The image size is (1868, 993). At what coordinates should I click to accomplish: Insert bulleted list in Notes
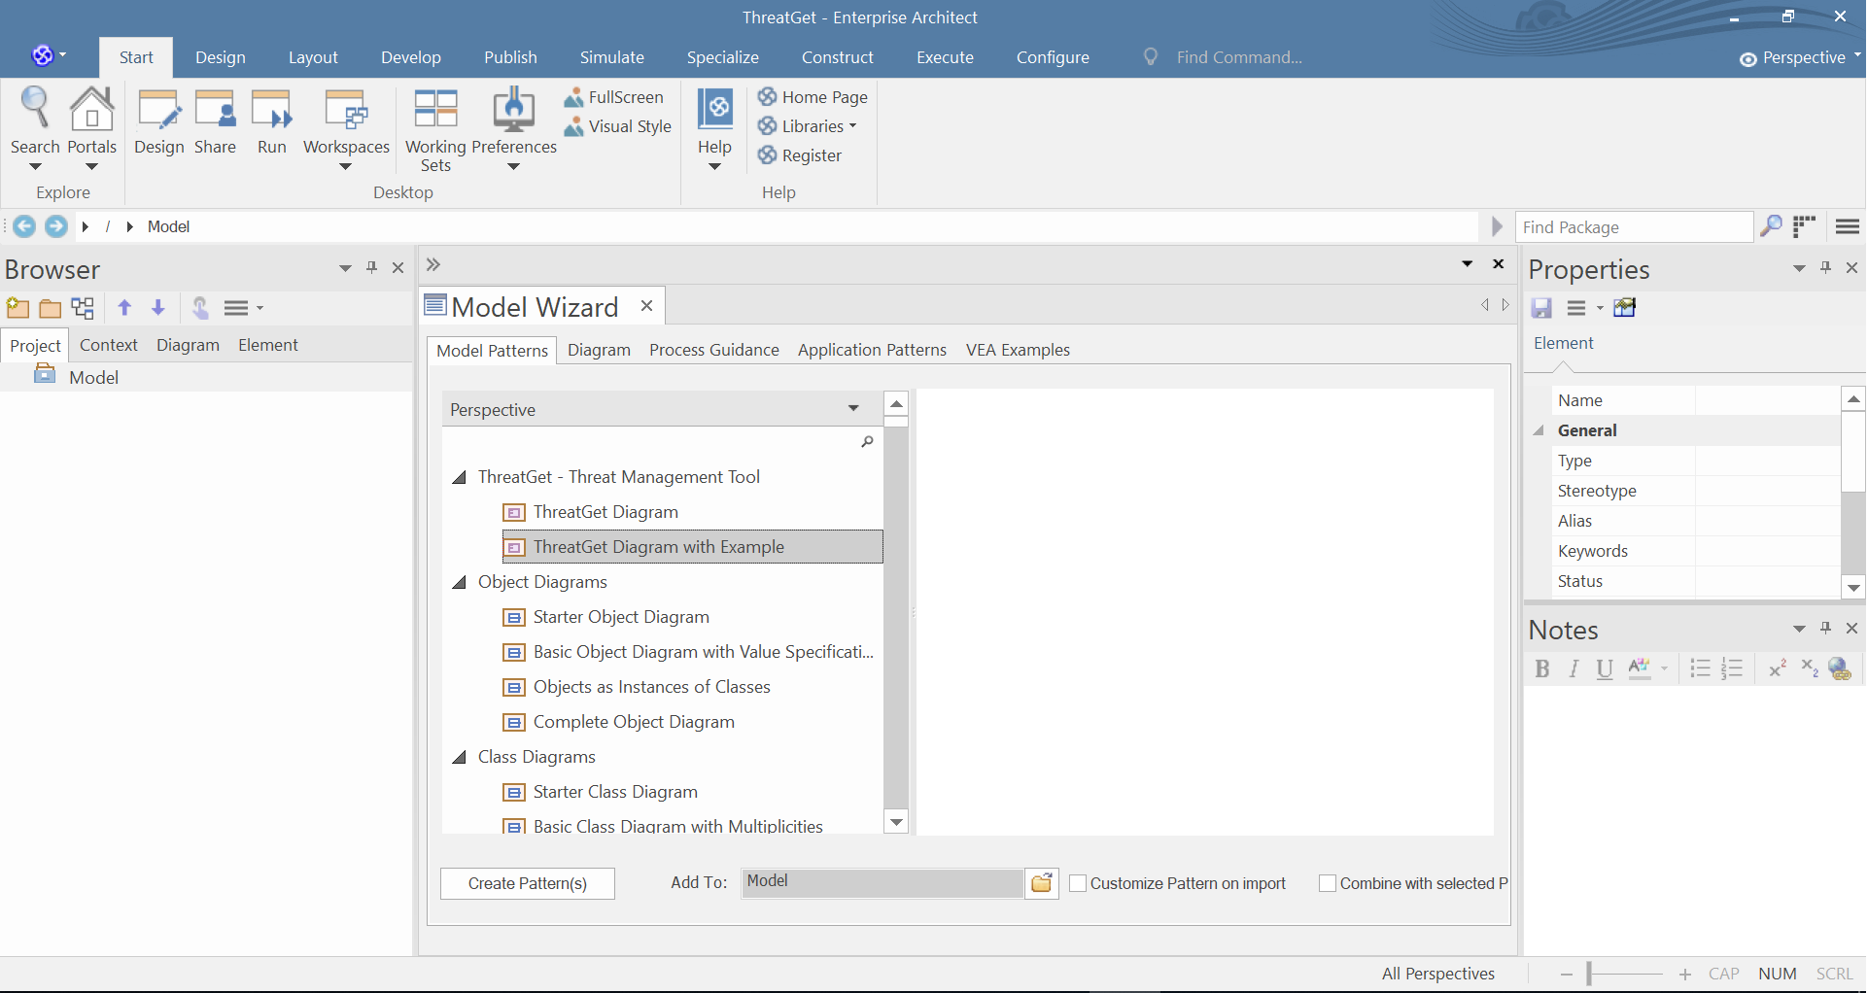[x=1700, y=668]
